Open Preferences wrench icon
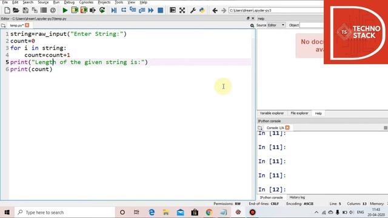Image resolution: width=388 pixels, height=218 pixels. [x=193, y=10]
